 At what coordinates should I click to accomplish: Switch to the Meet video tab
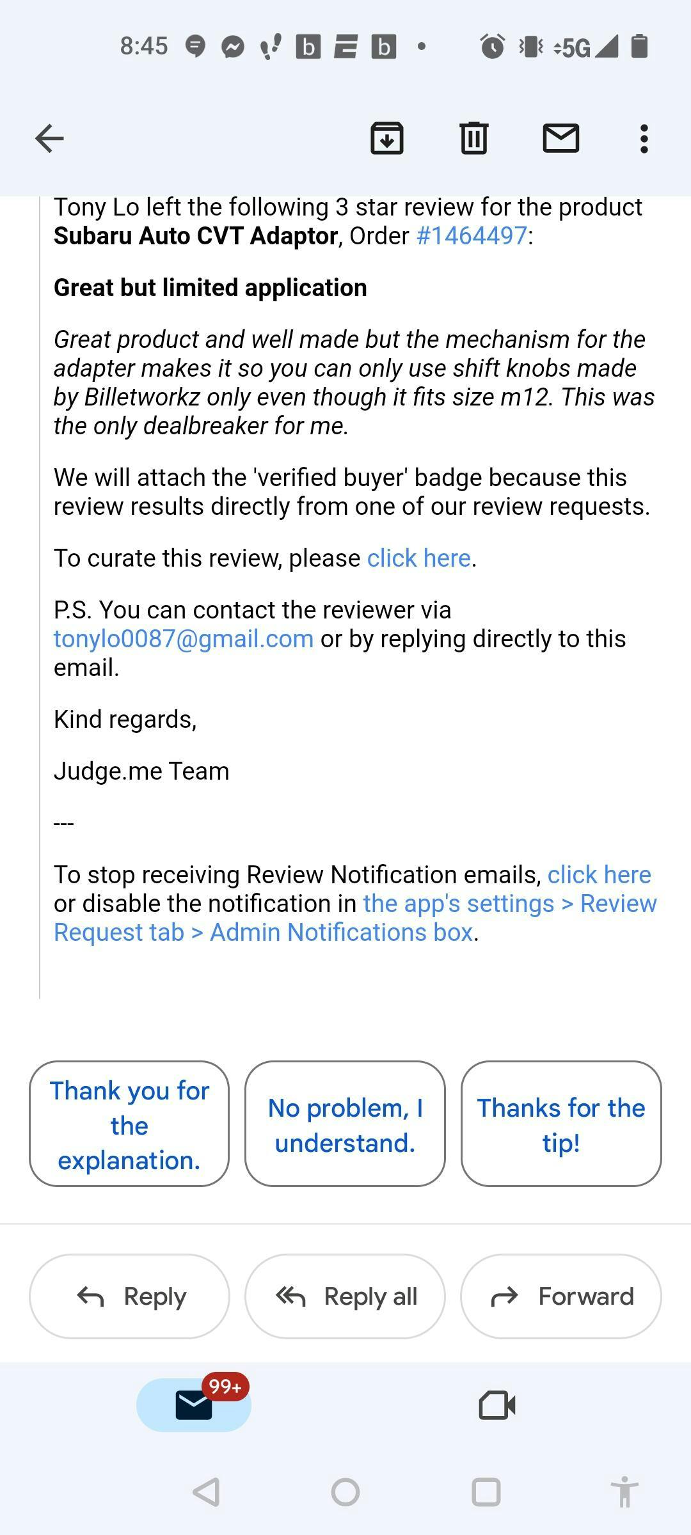click(497, 1406)
